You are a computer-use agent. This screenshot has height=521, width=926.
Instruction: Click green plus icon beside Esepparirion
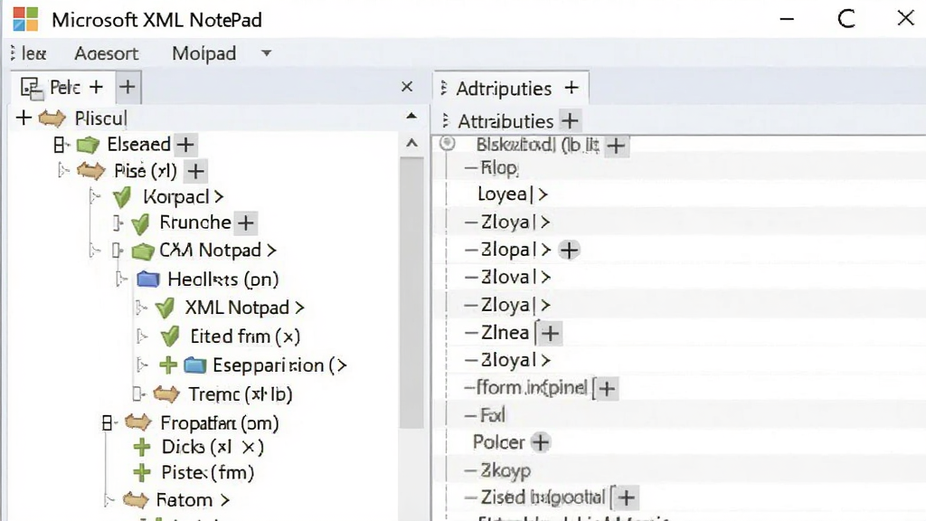(x=168, y=365)
